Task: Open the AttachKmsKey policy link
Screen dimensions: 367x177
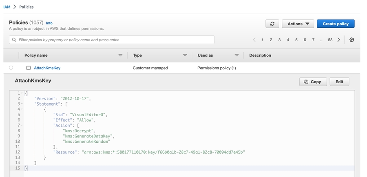Action: coord(47,68)
